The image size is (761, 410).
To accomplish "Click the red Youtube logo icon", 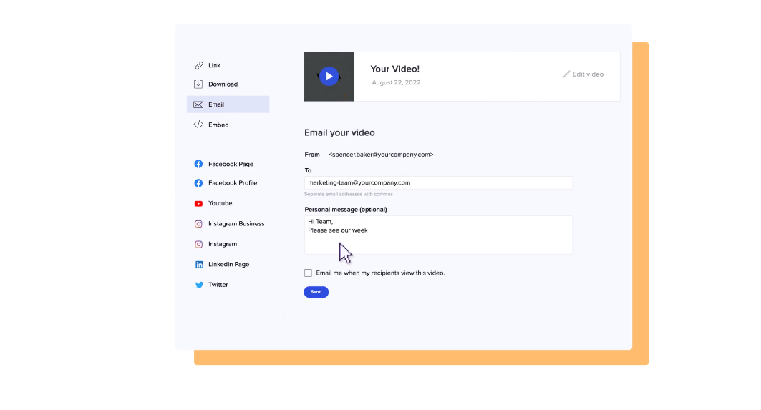I will tap(198, 204).
